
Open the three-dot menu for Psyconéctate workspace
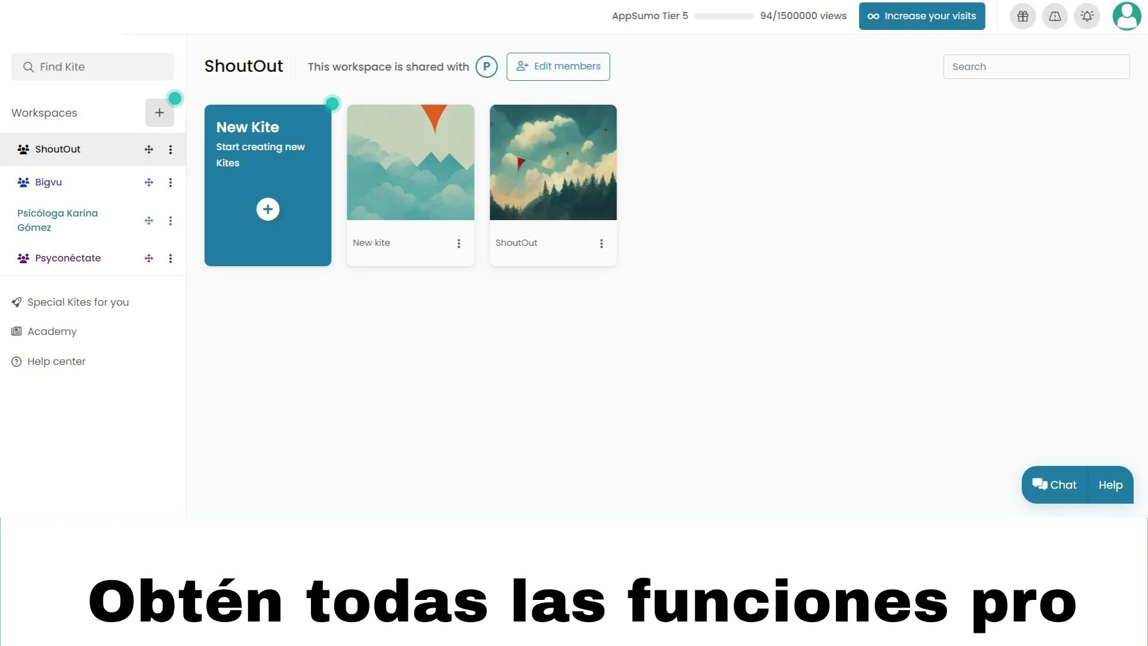[170, 258]
